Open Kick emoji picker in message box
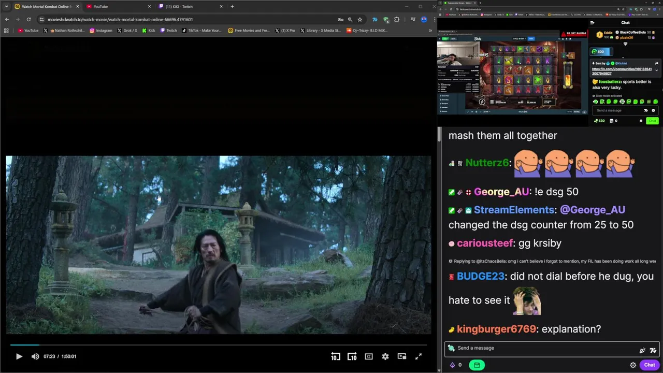The image size is (663, 373). pos(653,110)
